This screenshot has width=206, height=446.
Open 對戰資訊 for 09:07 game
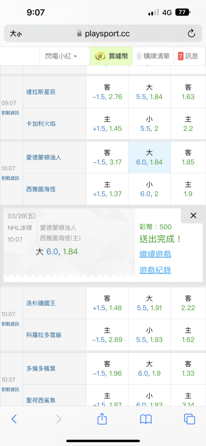[11, 113]
